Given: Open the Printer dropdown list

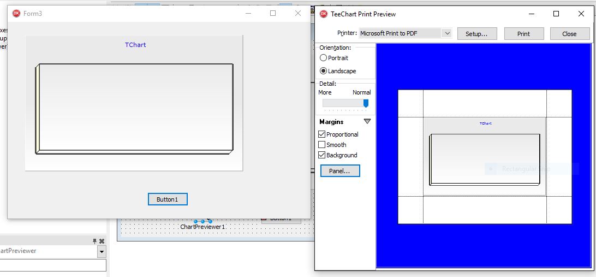Looking at the screenshot, I should (x=447, y=33).
